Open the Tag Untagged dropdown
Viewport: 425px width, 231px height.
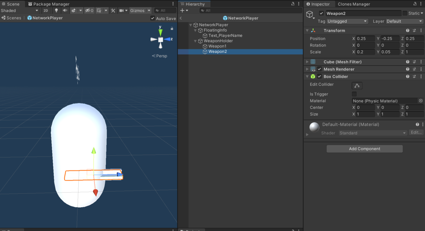point(347,21)
